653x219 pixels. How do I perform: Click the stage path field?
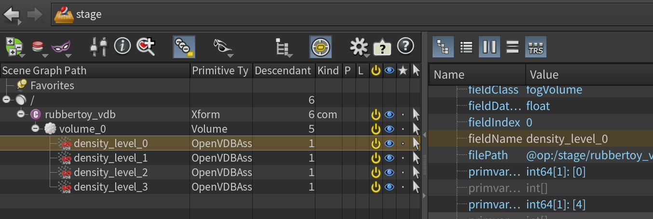(338, 14)
